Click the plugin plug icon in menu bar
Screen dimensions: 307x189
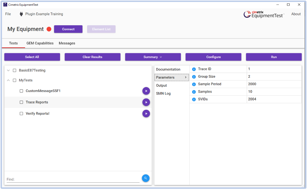click(21, 14)
